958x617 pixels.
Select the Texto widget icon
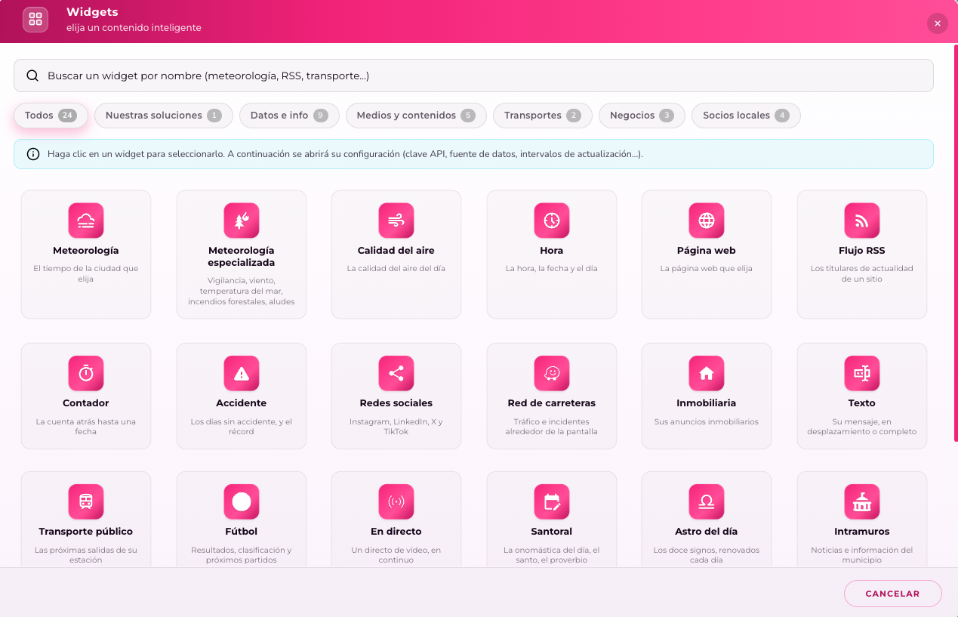tap(862, 373)
